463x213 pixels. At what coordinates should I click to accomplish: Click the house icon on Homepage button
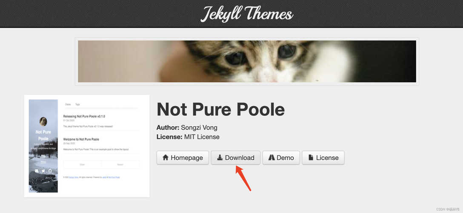(166, 158)
